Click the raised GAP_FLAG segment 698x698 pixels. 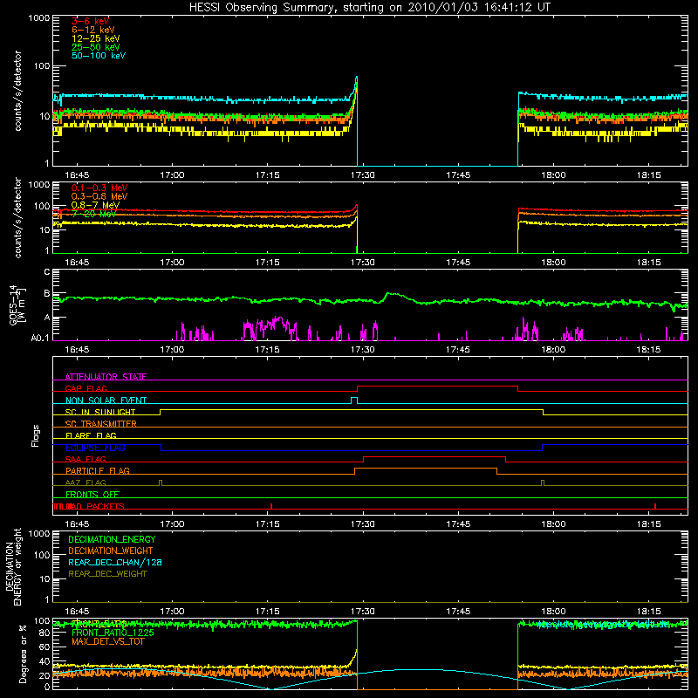(x=438, y=387)
